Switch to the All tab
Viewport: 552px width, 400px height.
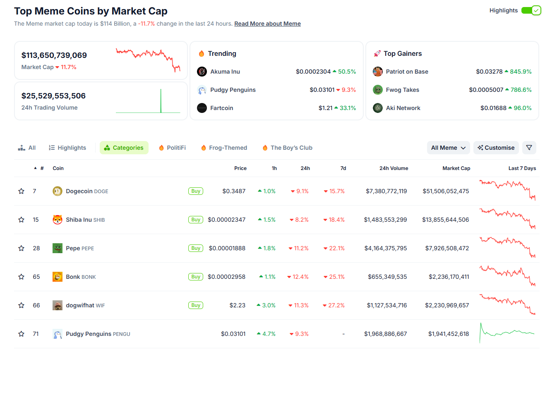pyautogui.click(x=27, y=148)
